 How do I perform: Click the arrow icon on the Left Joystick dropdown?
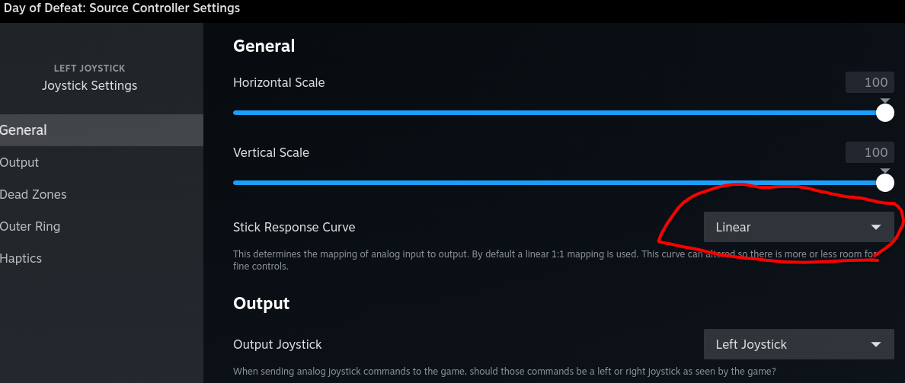coord(876,344)
